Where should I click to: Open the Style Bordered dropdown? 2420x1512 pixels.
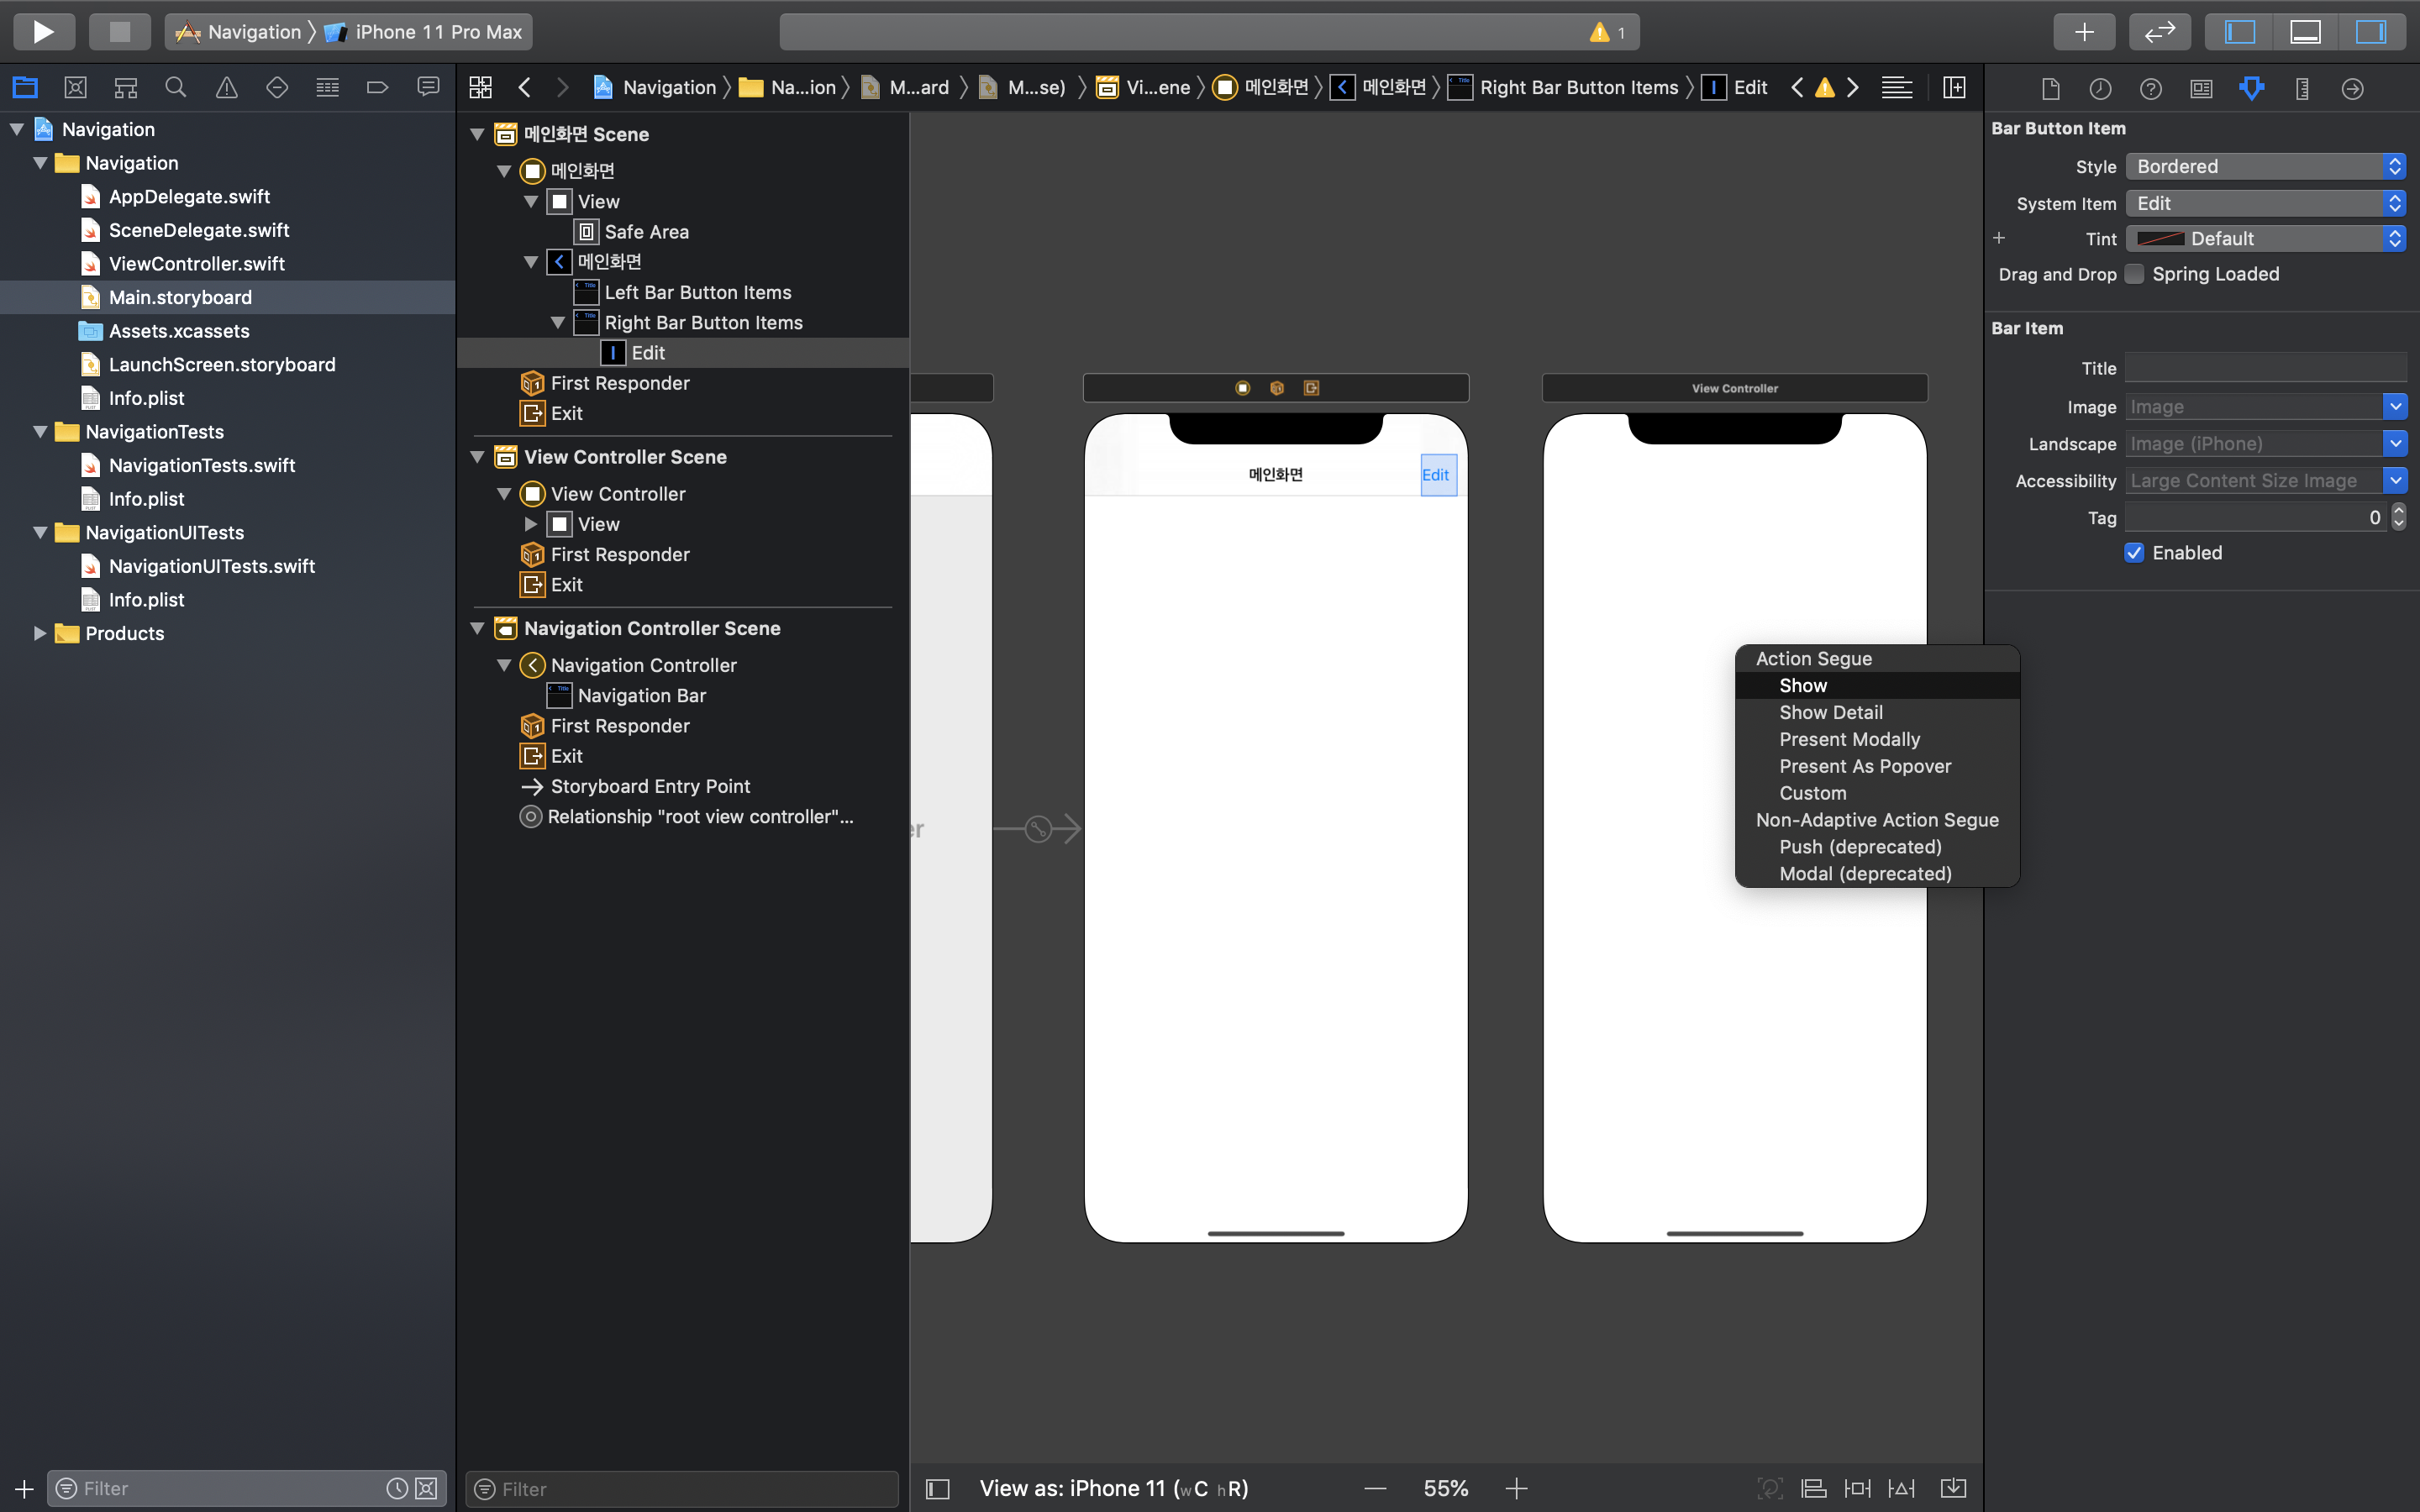2264,167
